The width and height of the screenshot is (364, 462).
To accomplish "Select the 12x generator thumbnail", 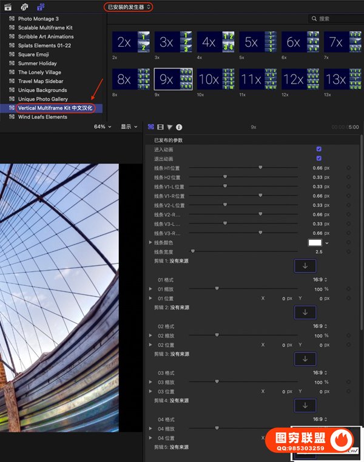I will 294,79.
